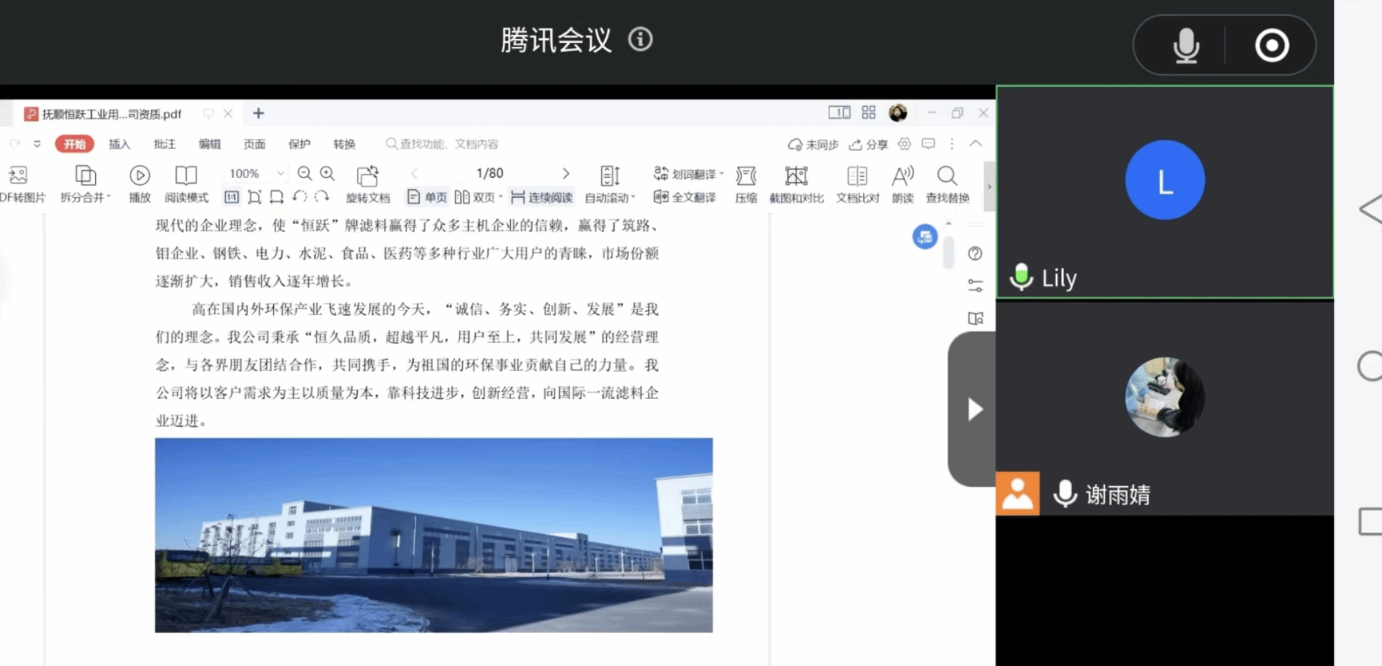This screenshot has width=1382, height=666.
Task: Switch to the Protect (保护) tab
Action: click(x=299, y=144)
